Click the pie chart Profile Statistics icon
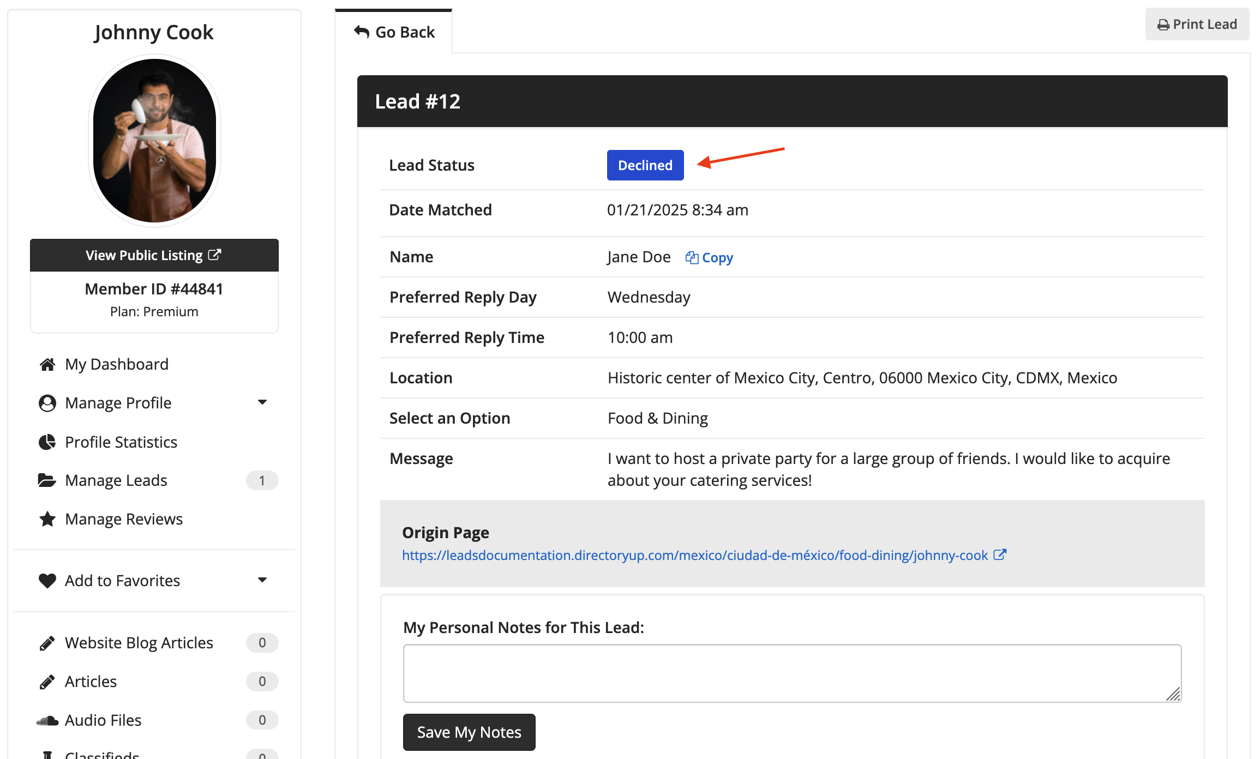 (47, 442)
